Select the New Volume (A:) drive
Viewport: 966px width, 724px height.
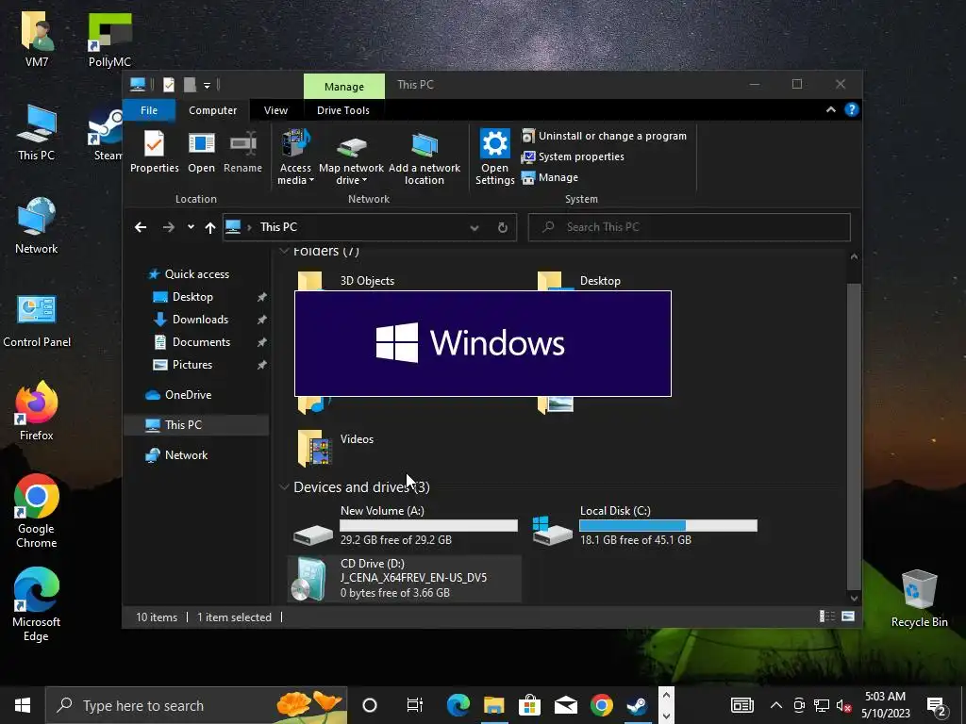pyautogui.click(x=405, y=525)
